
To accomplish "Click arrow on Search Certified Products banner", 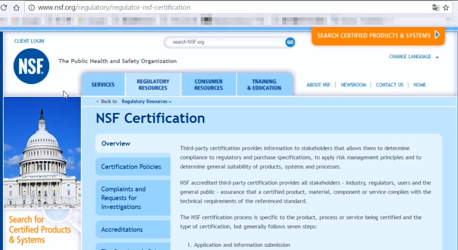I will coord(437,35).
